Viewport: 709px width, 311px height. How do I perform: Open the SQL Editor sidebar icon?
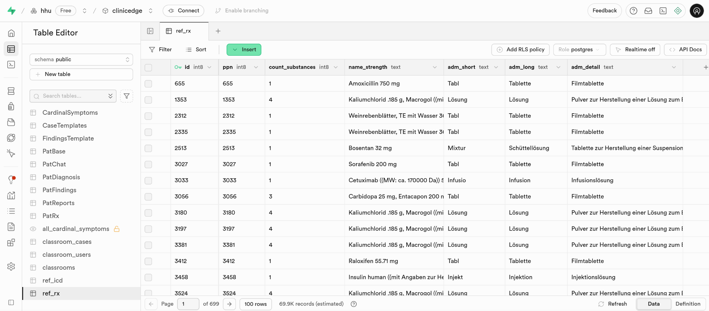11,65
